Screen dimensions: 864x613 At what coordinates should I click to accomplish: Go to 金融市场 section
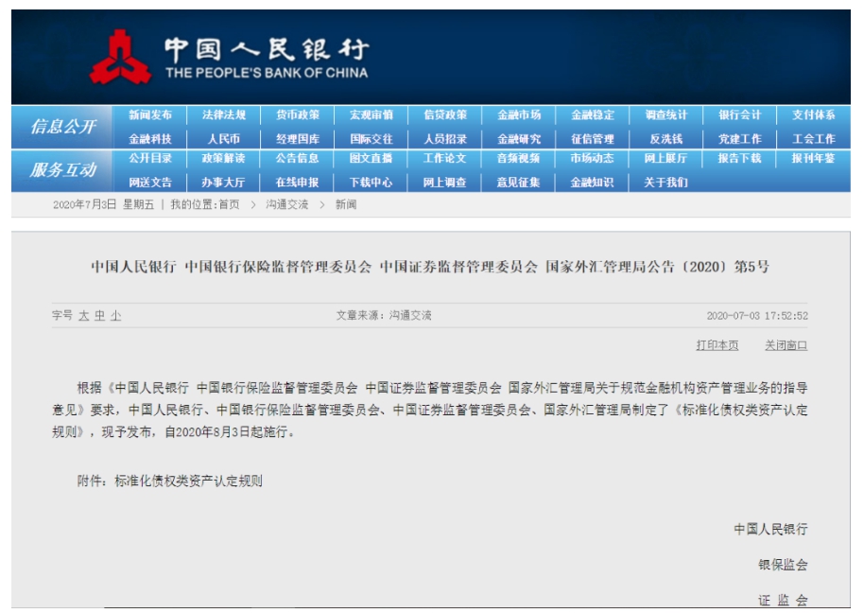pos(519,115)
